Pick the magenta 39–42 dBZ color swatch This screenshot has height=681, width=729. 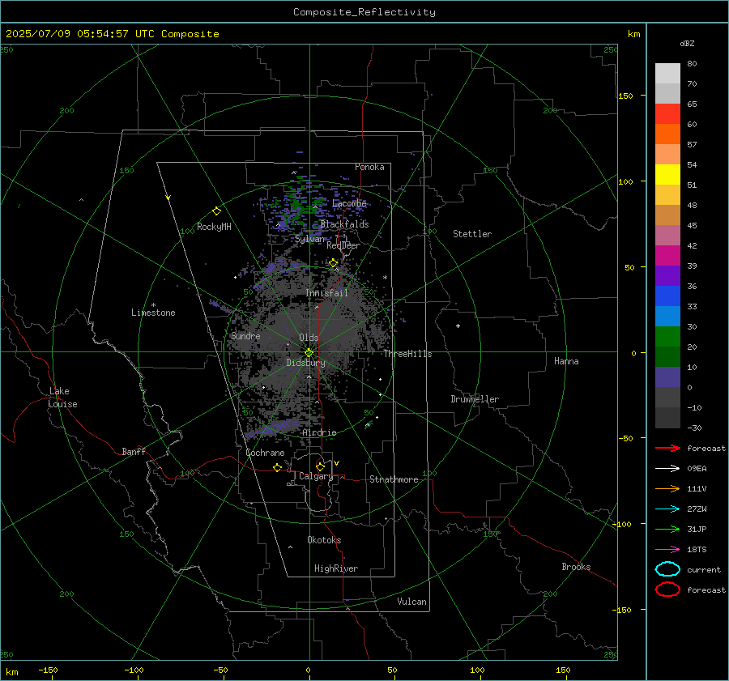[667, 256]
